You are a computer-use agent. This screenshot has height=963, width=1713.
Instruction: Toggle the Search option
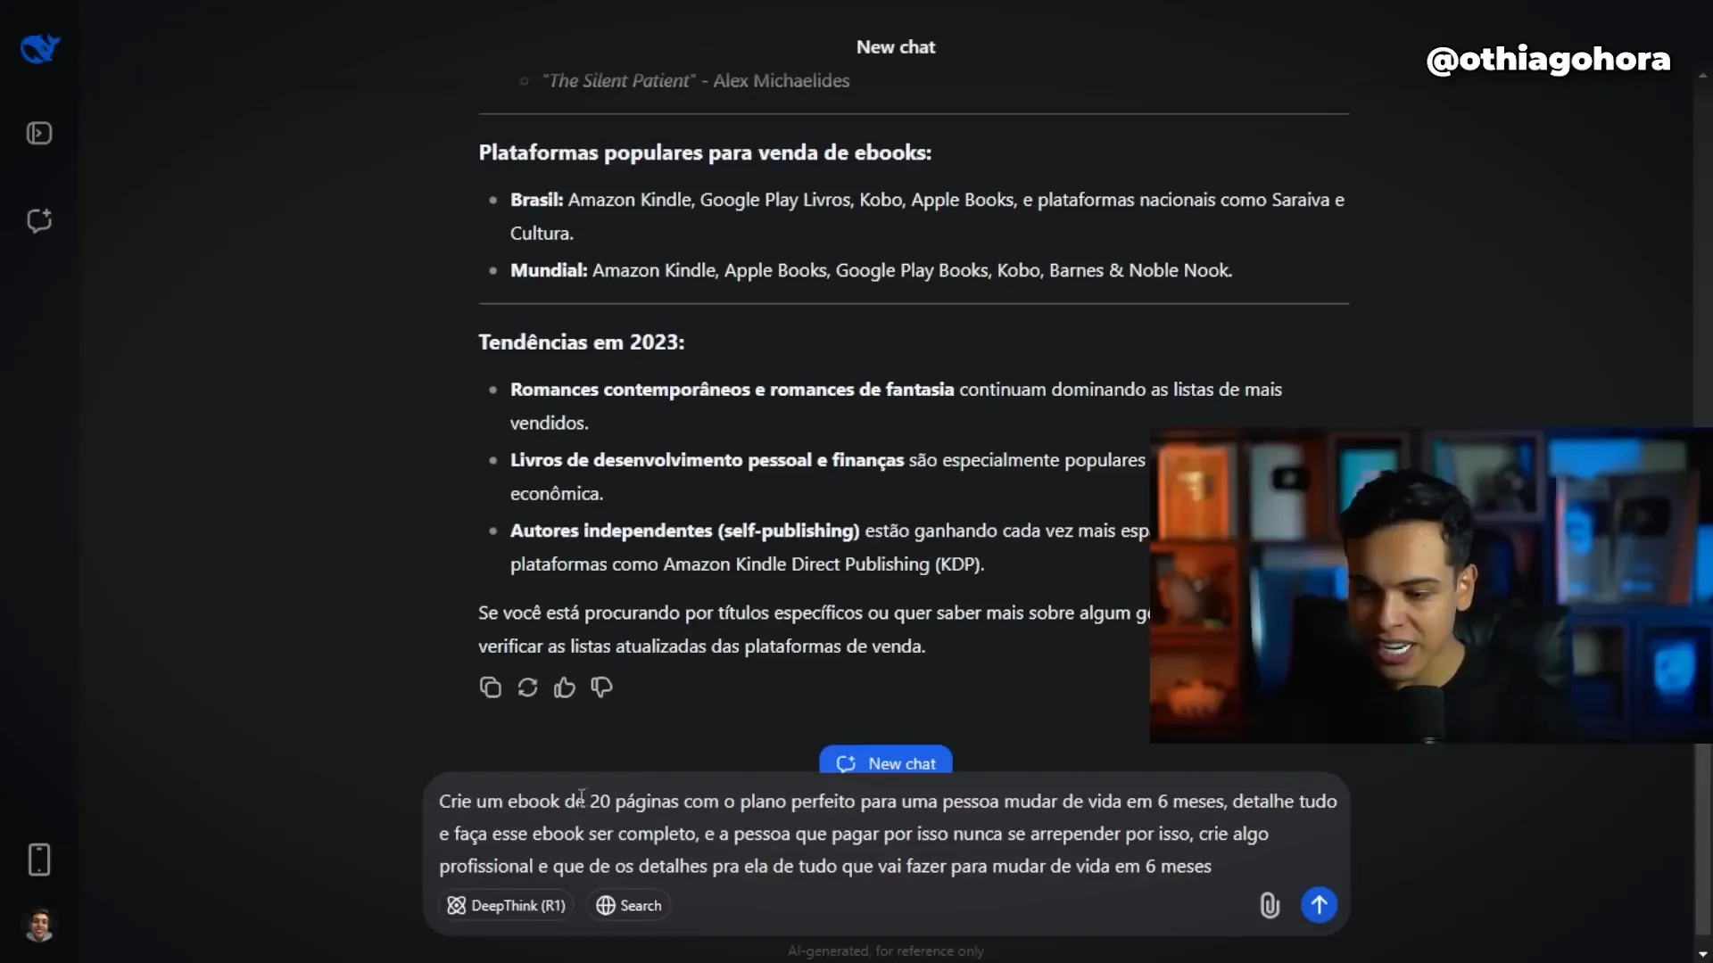[629, 905]
